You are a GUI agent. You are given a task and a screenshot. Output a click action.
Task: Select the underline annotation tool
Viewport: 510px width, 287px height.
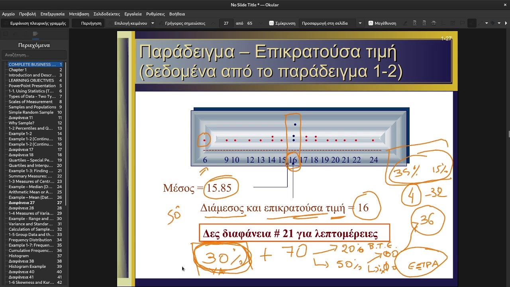click(415, 23)
